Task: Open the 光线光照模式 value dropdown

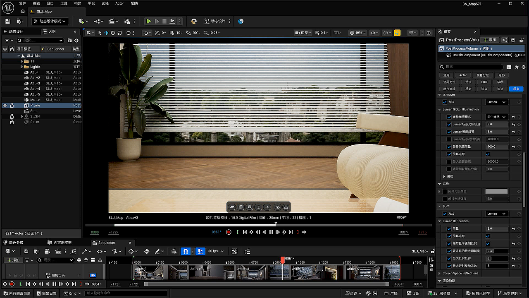Action: click(x=496, y=117)
